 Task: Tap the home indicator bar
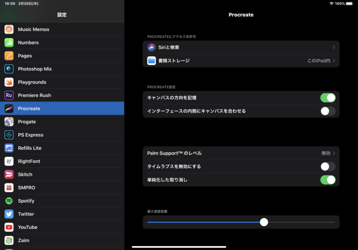tap(179, 247)
